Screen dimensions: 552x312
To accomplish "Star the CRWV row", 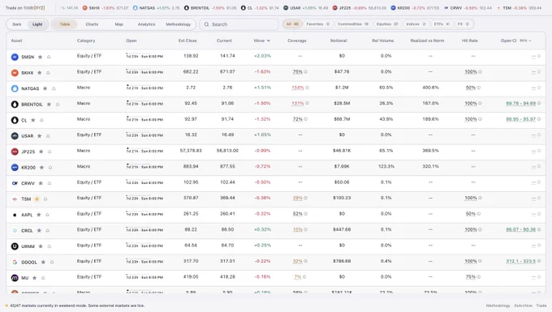I will 41,183.
